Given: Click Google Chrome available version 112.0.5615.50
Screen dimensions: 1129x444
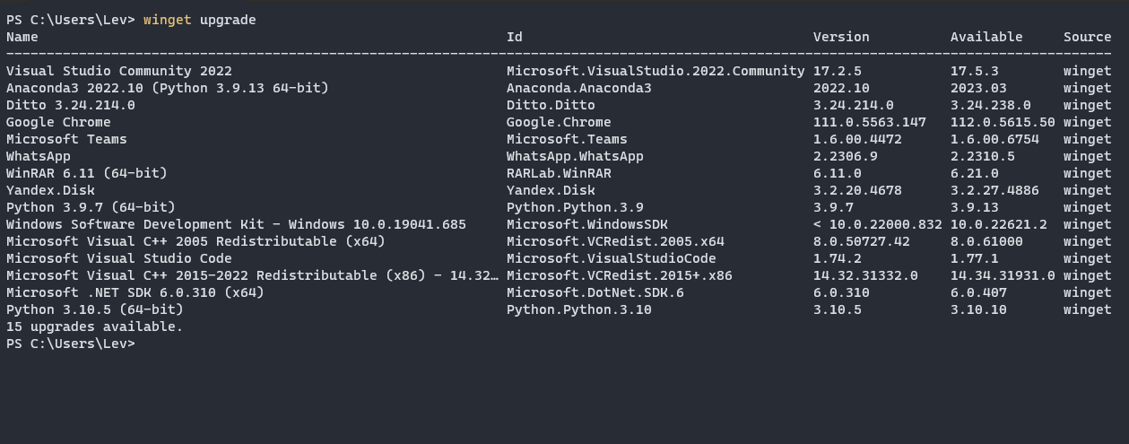Looking at the screenshot, I should pos(1003,122).
